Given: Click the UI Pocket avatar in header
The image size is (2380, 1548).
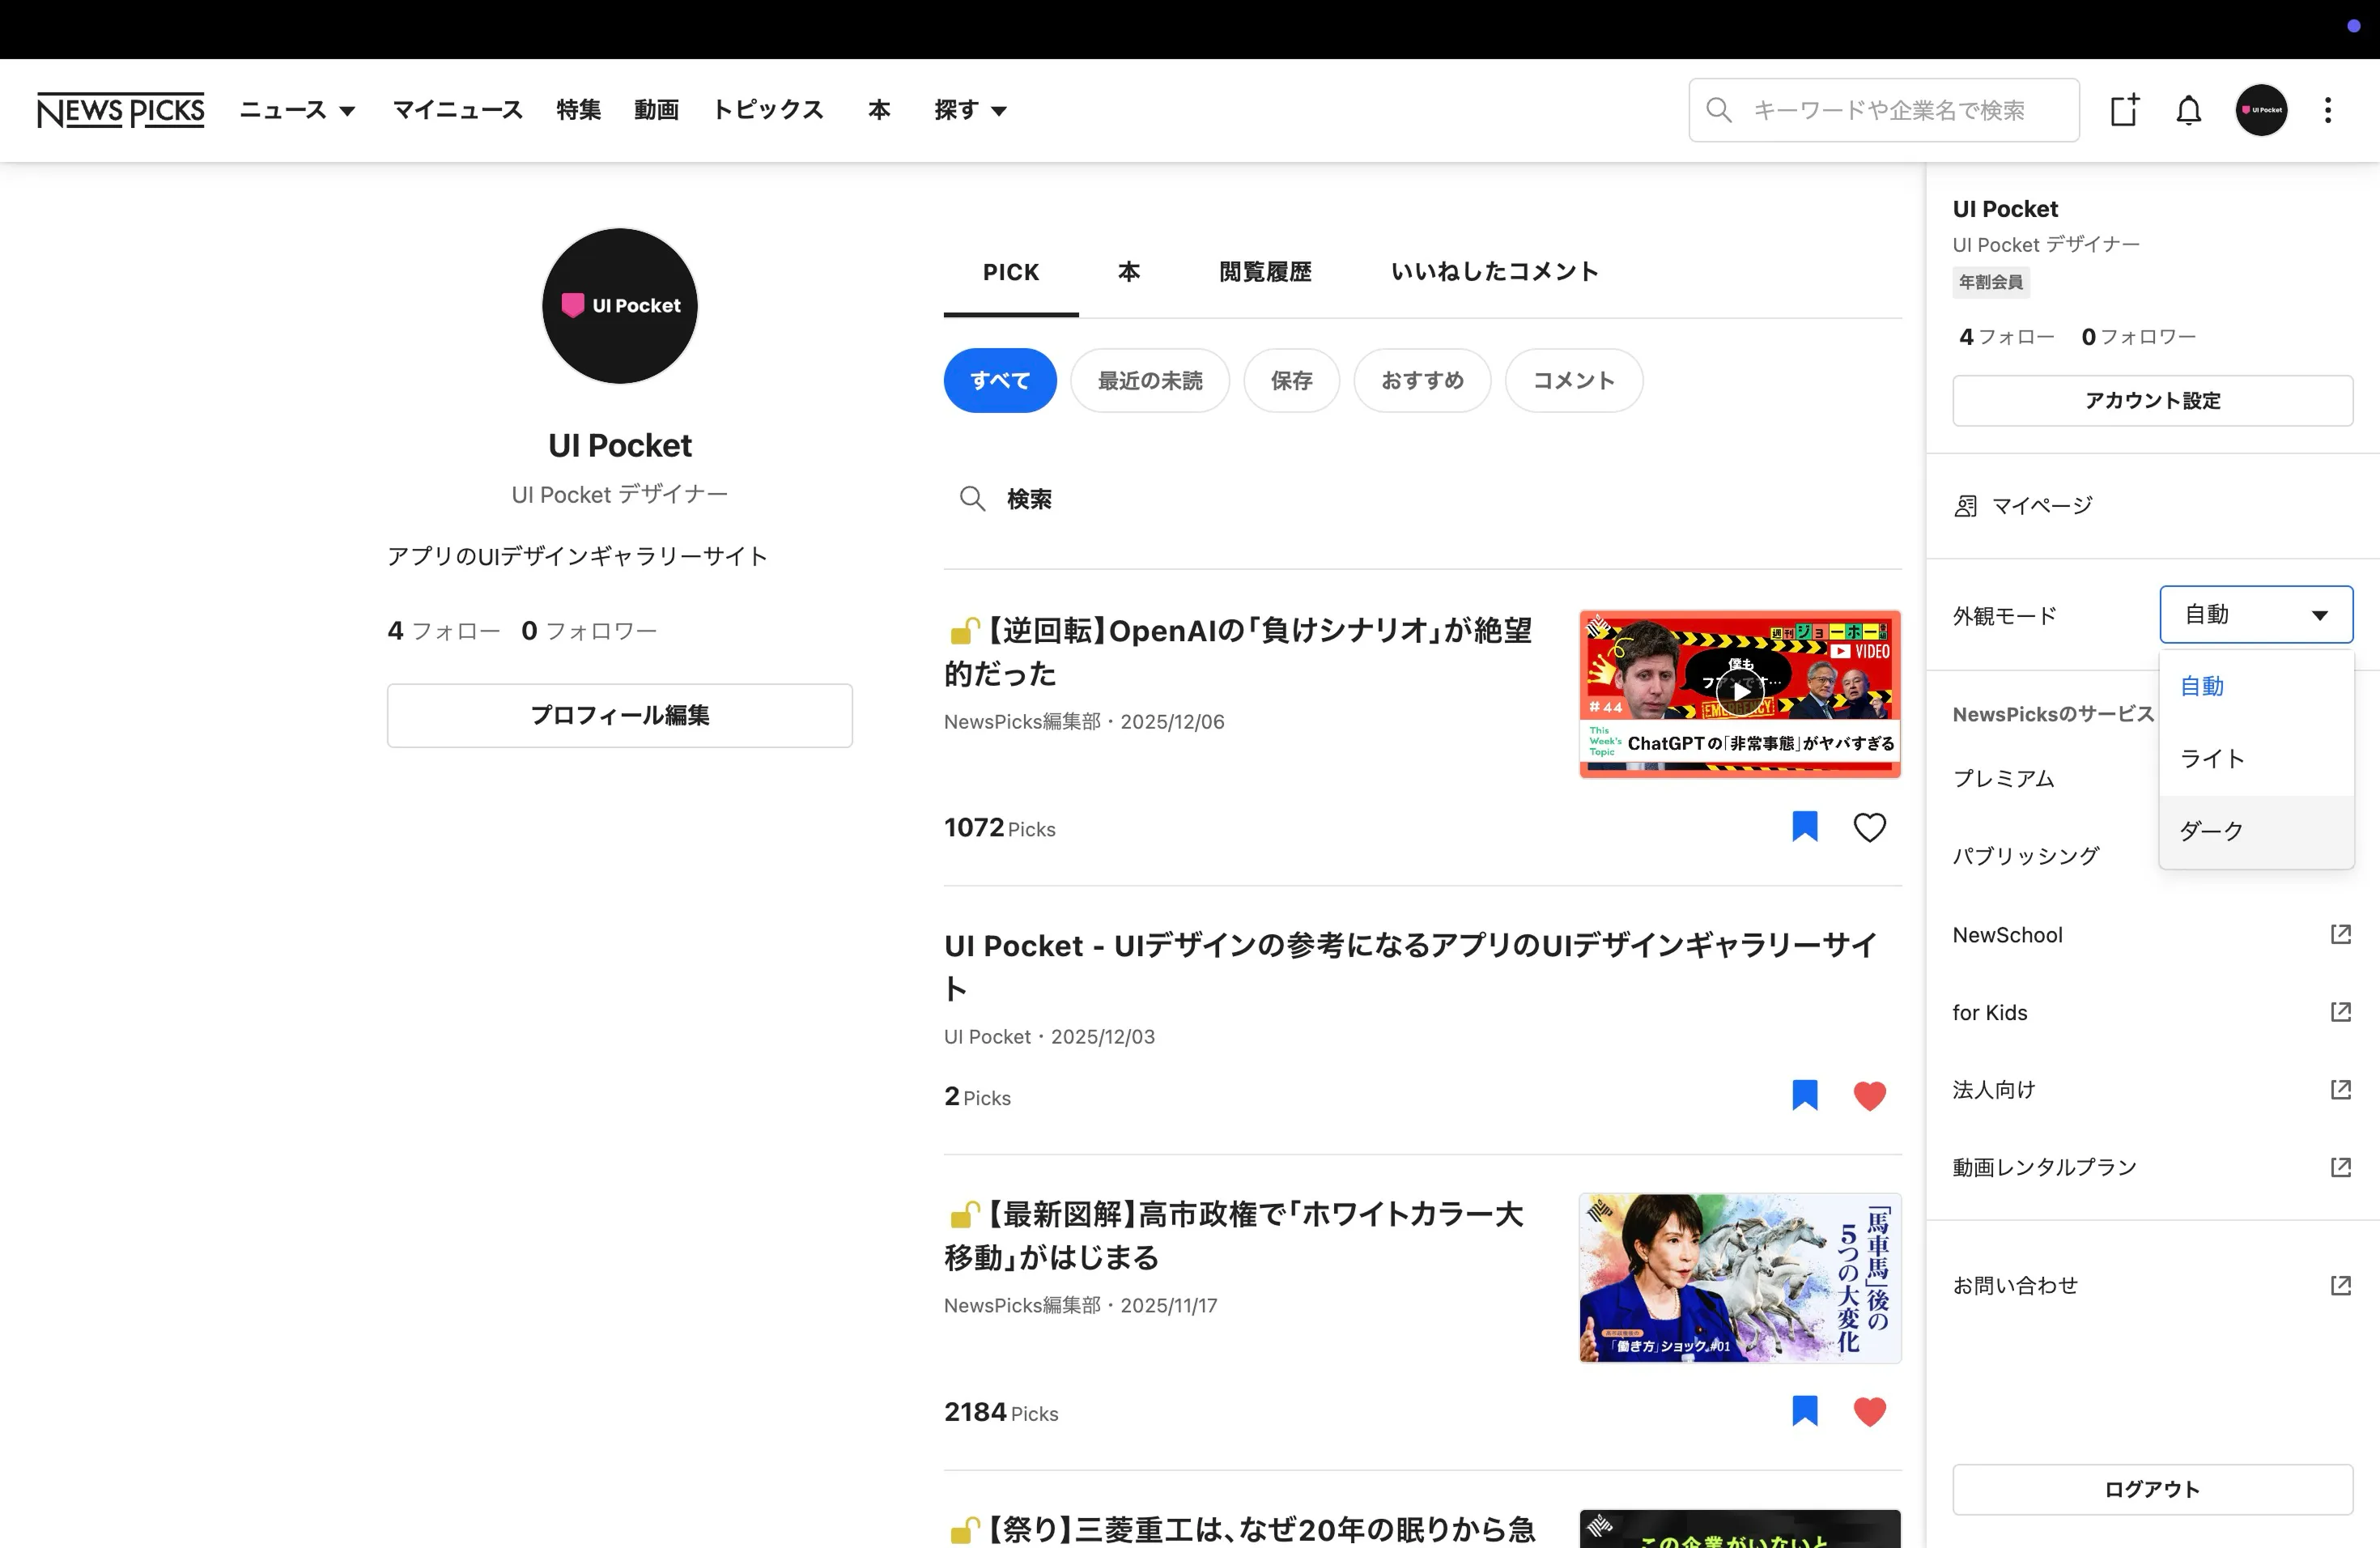Looking at the screenshot, I should (x=2261, y=110).
